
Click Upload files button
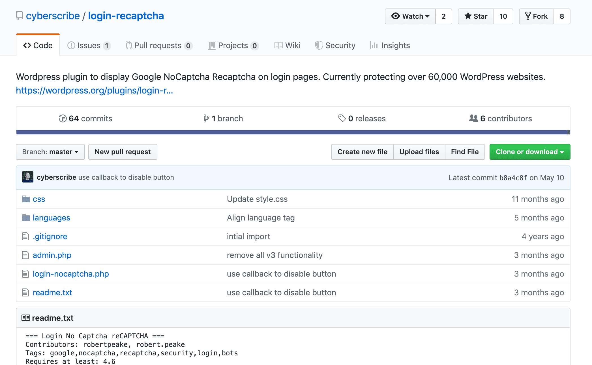pyautogui.click(x=419, y=152)
